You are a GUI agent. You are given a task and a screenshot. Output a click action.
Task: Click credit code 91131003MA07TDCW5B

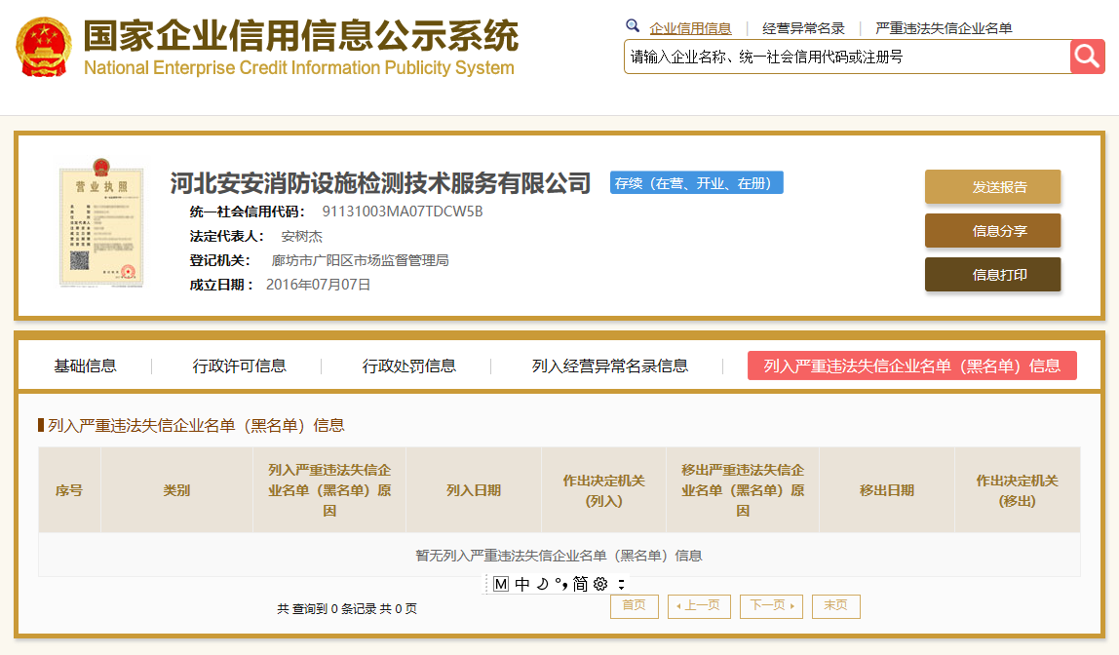coord(403,212)
